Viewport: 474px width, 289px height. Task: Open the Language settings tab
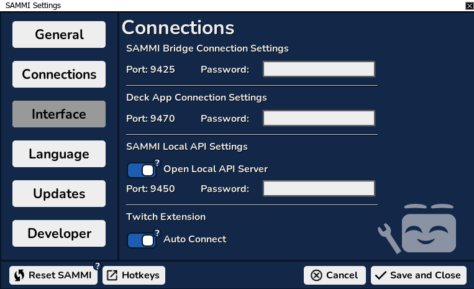point(59,154)
